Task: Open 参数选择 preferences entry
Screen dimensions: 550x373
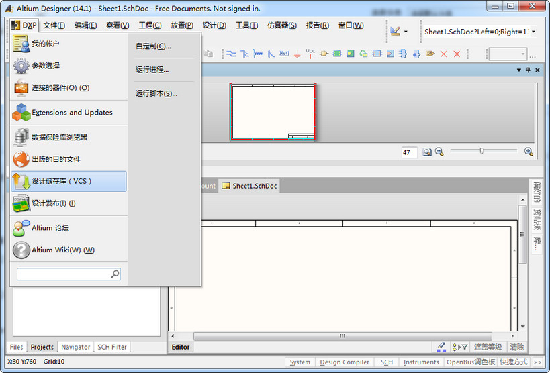Action: click(68, 66)
